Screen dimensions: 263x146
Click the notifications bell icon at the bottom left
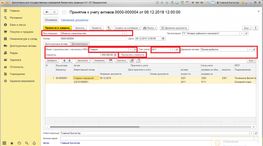(x=35, y=143)
